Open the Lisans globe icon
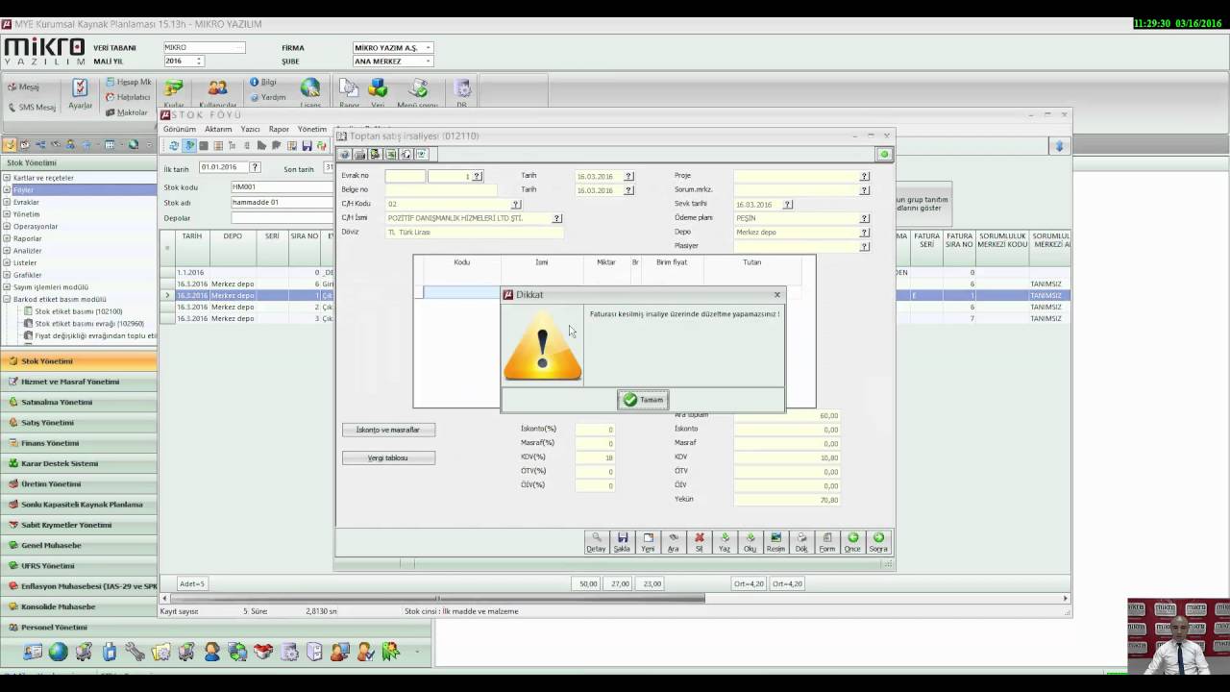Viewport: 1230px width, 692px height. [x=310, y=93]
